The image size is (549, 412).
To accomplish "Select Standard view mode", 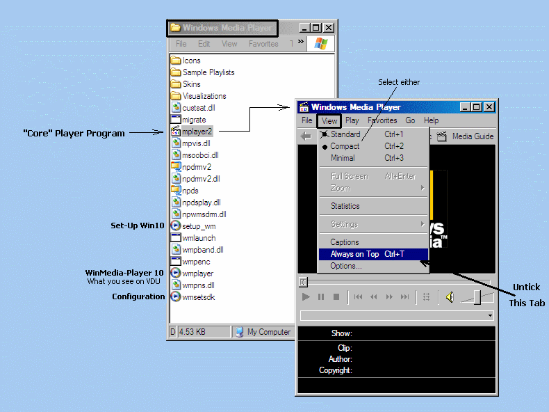I will 374,134.
